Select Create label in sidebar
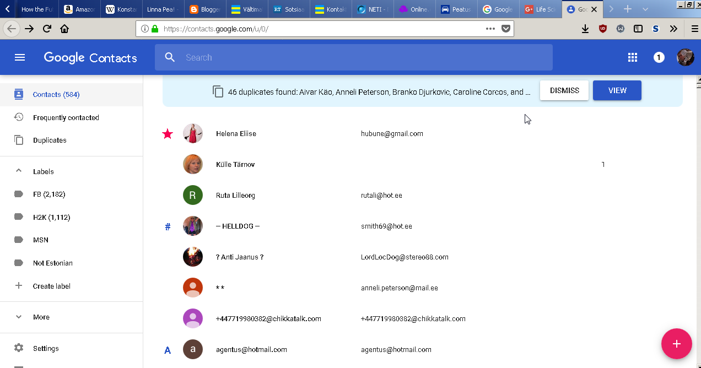 (x=52, y=286)
